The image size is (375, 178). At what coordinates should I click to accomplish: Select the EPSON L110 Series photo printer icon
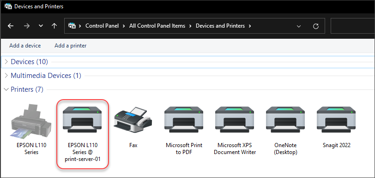point(31,121)
